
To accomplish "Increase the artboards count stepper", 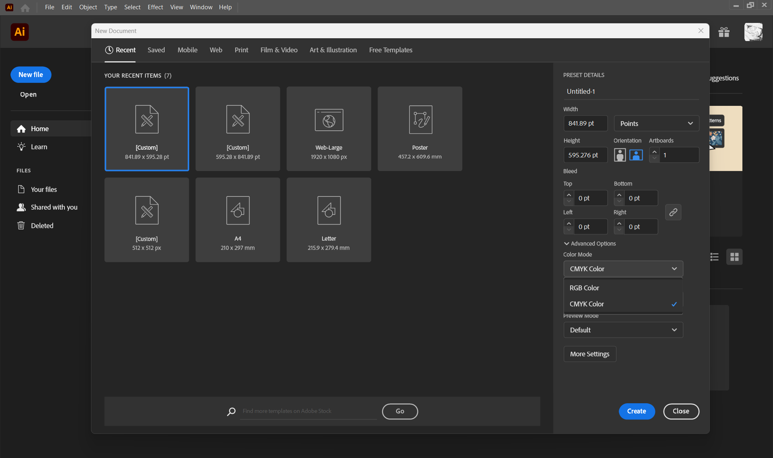I will [655, 152].
